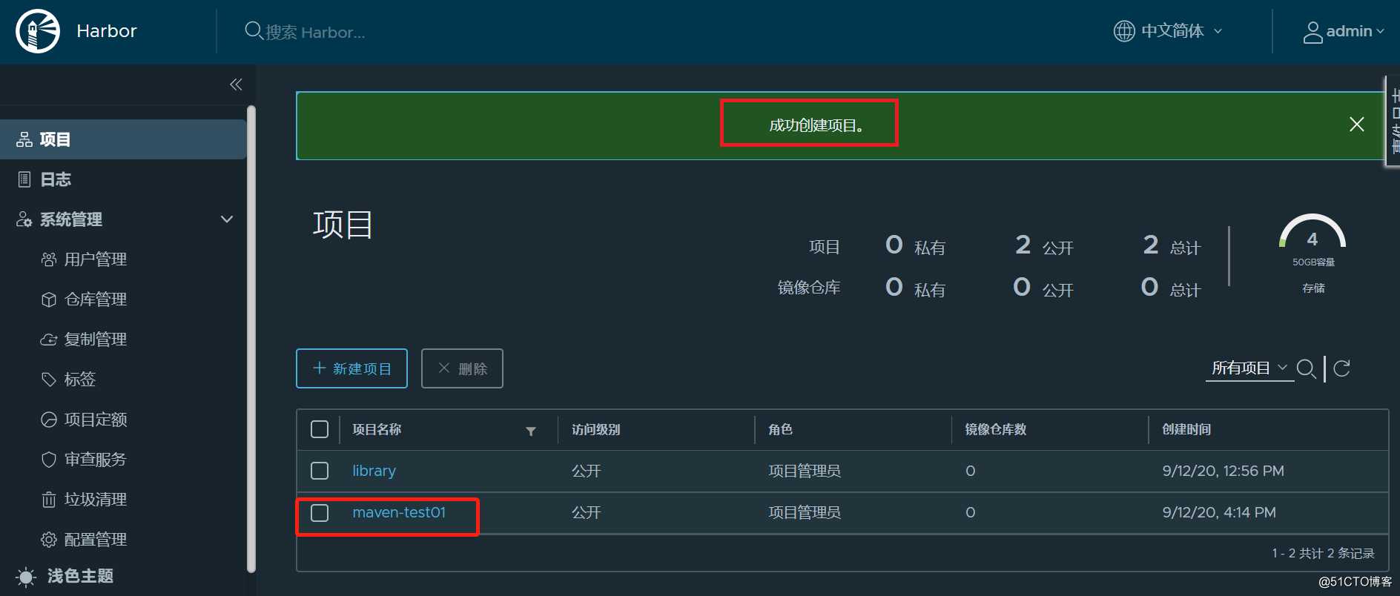This screenshot has width=1400, height=596.
Task: Click the 日志 log icon in the sidebar
Action: (24, 179)
